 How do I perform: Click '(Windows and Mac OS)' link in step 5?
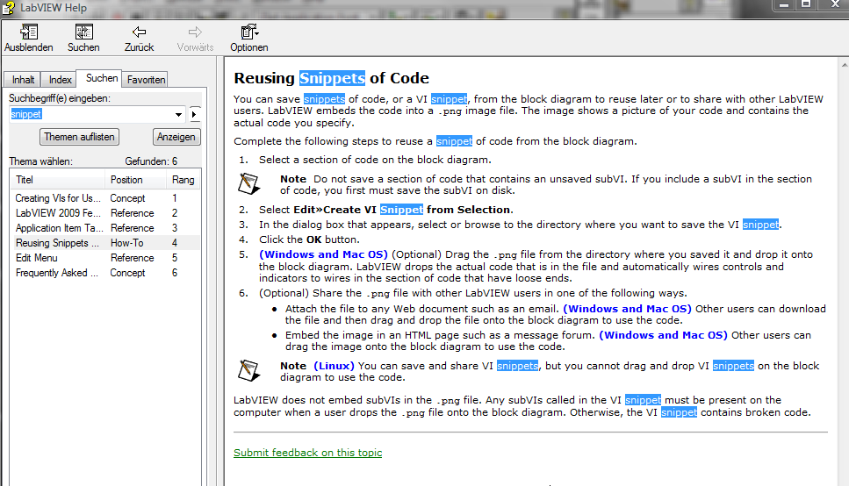point(323,254)
